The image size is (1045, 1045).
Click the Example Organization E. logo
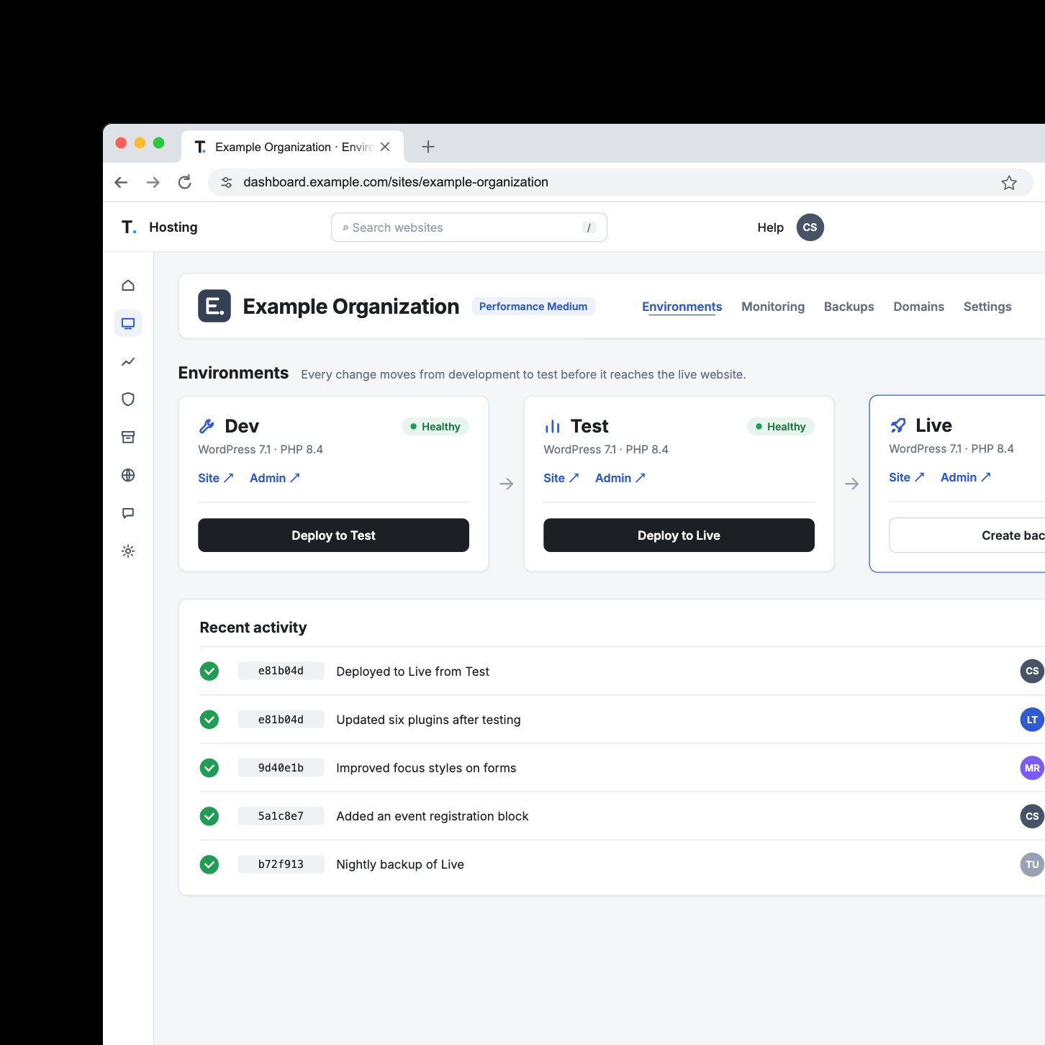214,306
